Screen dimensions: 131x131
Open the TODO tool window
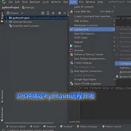click(x=35, y=126)
